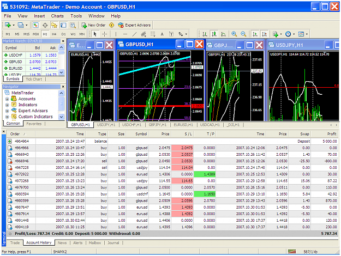Expand the Accounts tree node

pyautogui.click(x=7, y=99)
